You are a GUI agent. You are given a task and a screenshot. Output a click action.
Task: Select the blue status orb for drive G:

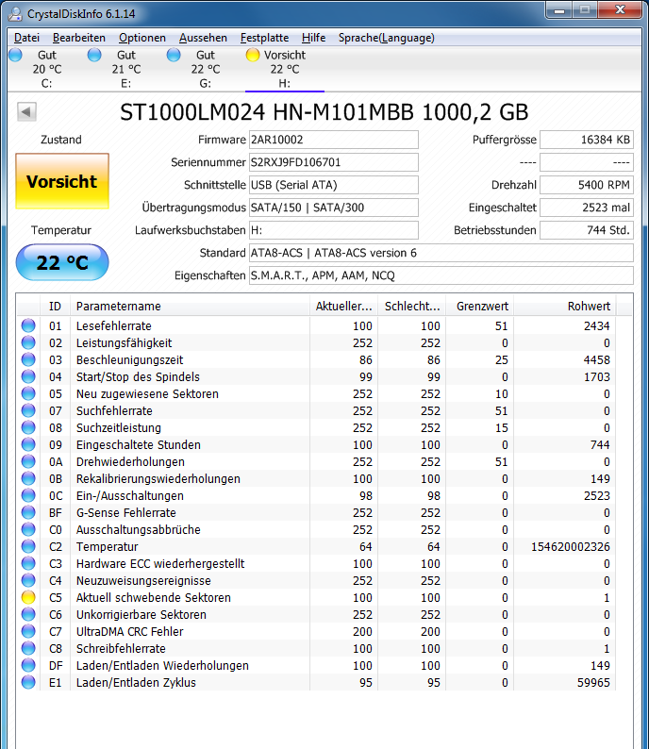point(174,55)
